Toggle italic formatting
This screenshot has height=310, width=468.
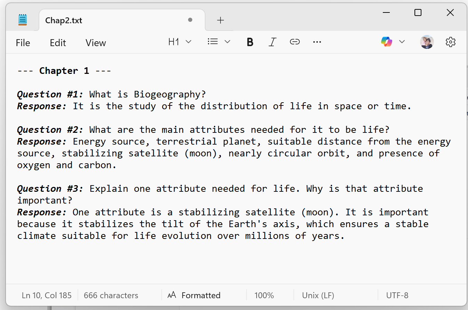coord(272,42)
